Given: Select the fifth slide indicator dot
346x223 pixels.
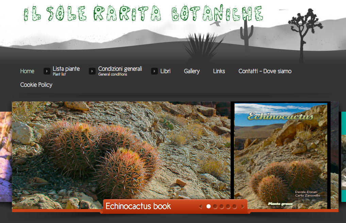Looking at the screenshot, I should (x=234, y=206).
